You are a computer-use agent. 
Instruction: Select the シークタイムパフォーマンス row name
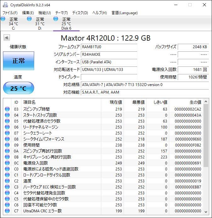(44, 139)
